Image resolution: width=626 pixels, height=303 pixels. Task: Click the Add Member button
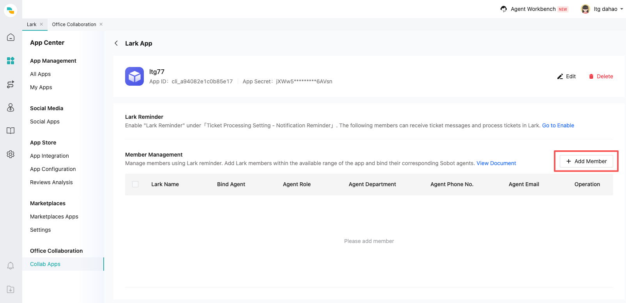click(x=586, y=161)
